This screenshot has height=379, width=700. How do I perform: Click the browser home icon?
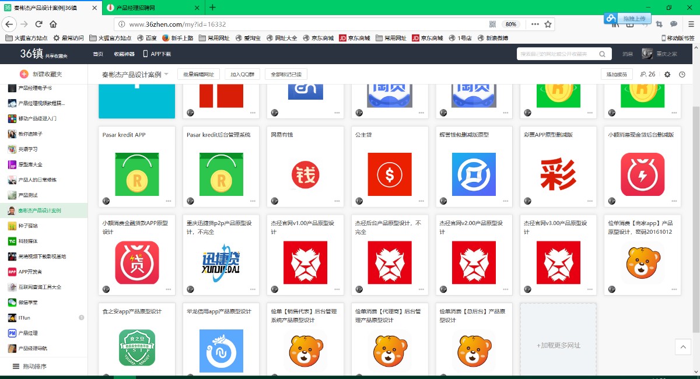pyautogui.click(x=53, y=24)
